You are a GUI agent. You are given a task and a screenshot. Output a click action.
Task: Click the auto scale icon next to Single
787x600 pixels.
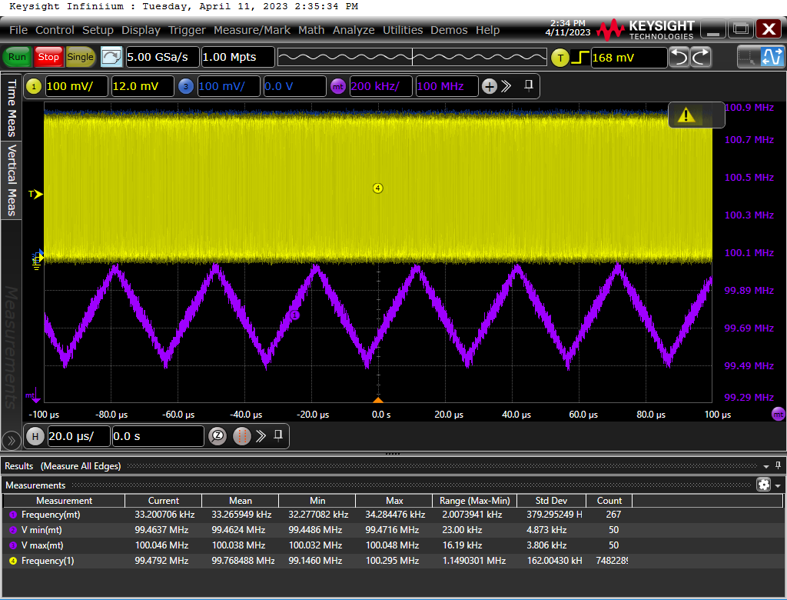coord(111,57)
